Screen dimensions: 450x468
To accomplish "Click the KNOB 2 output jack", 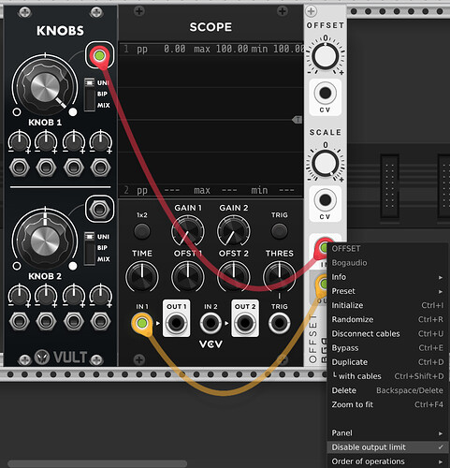I will point(99,210).
